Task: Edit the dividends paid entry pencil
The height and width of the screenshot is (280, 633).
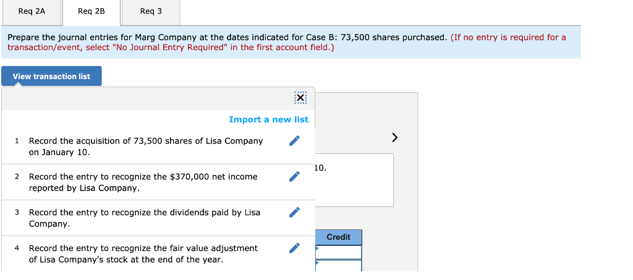Action: [295, 212]
